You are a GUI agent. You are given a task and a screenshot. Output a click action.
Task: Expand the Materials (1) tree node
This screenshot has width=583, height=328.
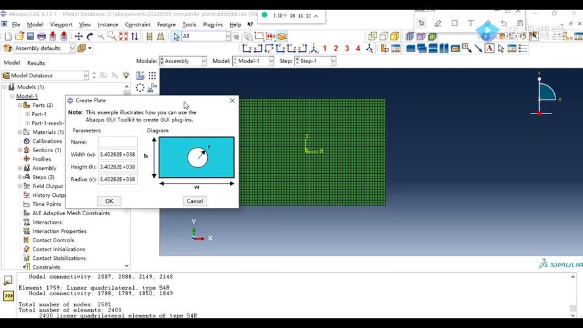point(20,132)
